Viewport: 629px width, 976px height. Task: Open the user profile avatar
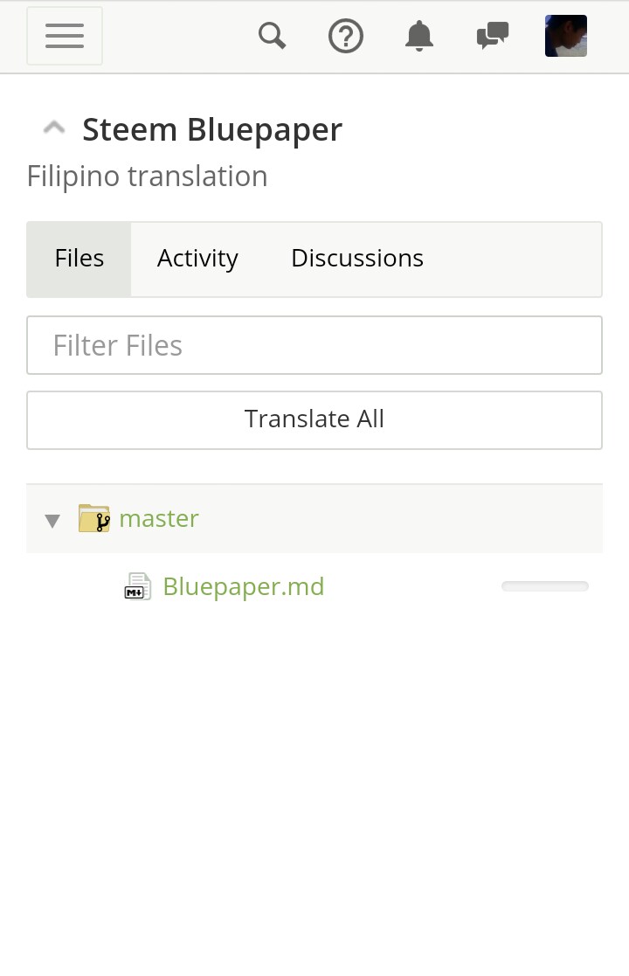566,36
